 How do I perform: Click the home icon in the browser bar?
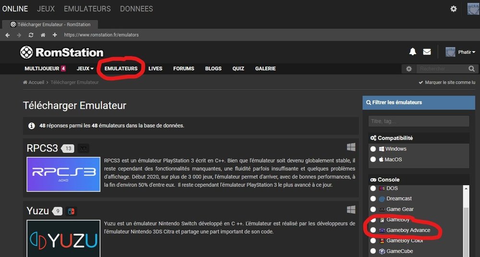point(43,35)
